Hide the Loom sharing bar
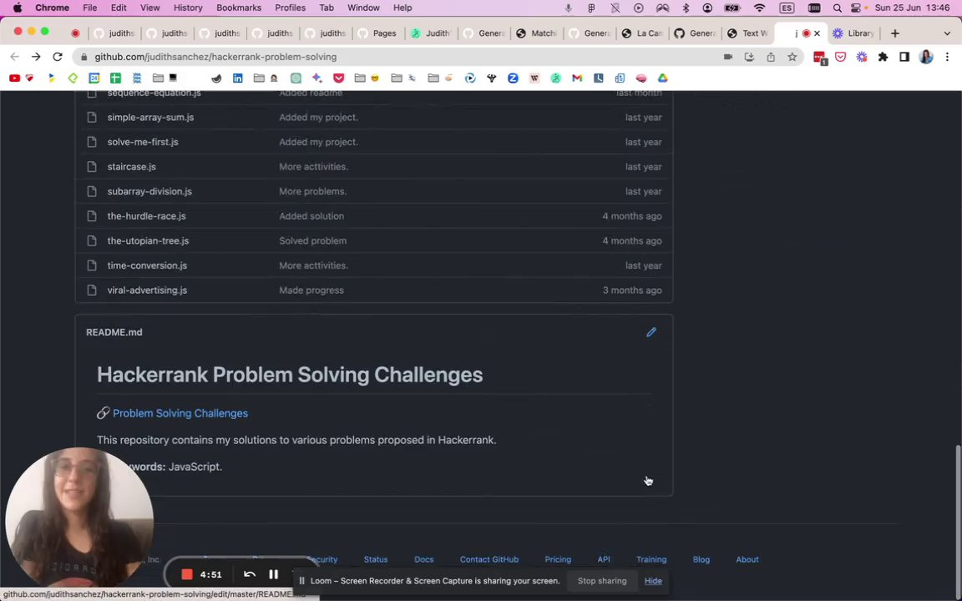Viewport: 962px width, 601px height. click(x=653, y=581)
